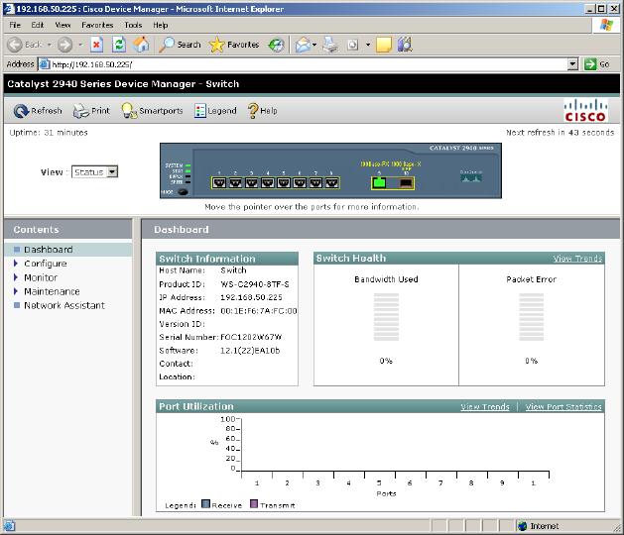Click the Print icon in Device Manager toolbar
624x535 pixels.
coord(81,111)
